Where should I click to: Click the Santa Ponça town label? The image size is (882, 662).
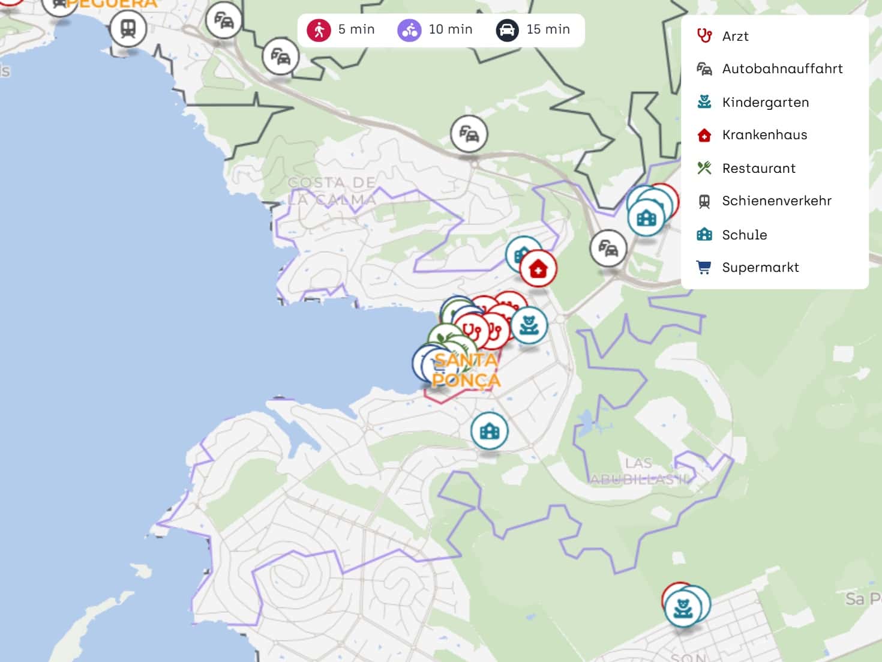point(466,370)
